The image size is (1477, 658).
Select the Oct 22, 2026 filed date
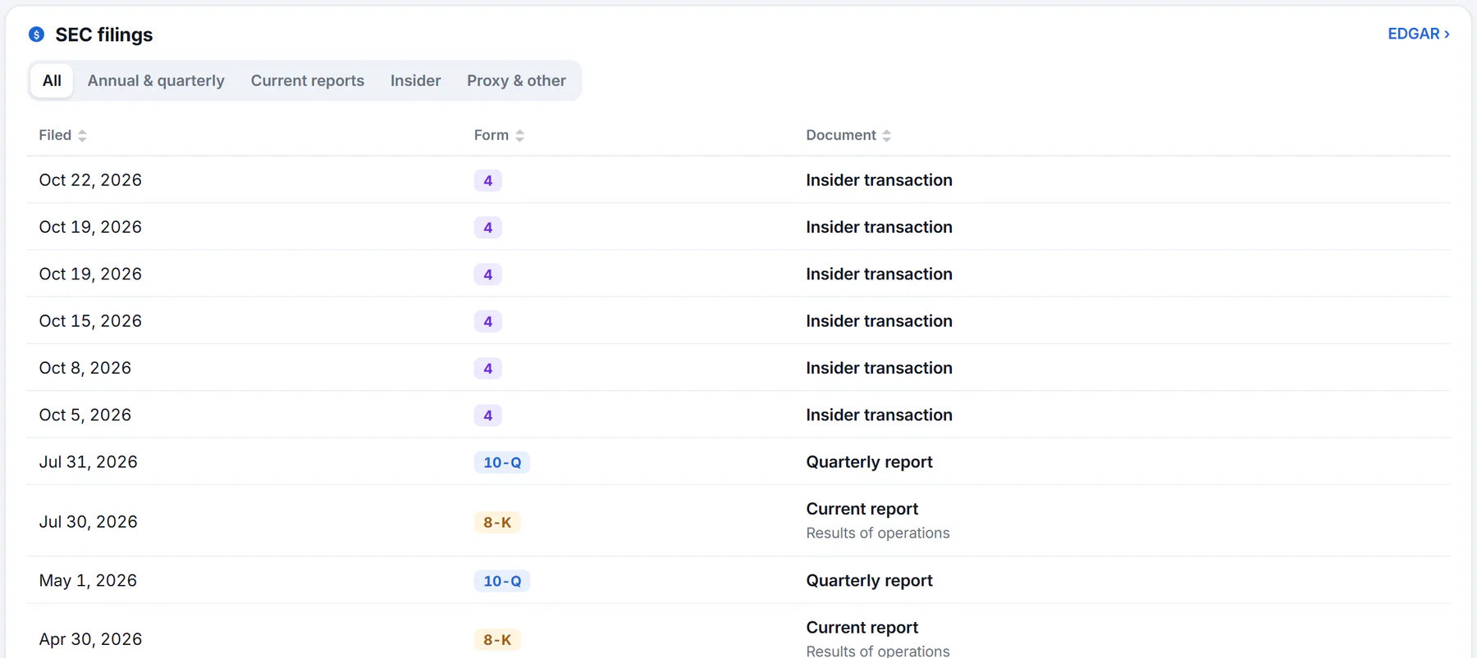pos(90,180)
